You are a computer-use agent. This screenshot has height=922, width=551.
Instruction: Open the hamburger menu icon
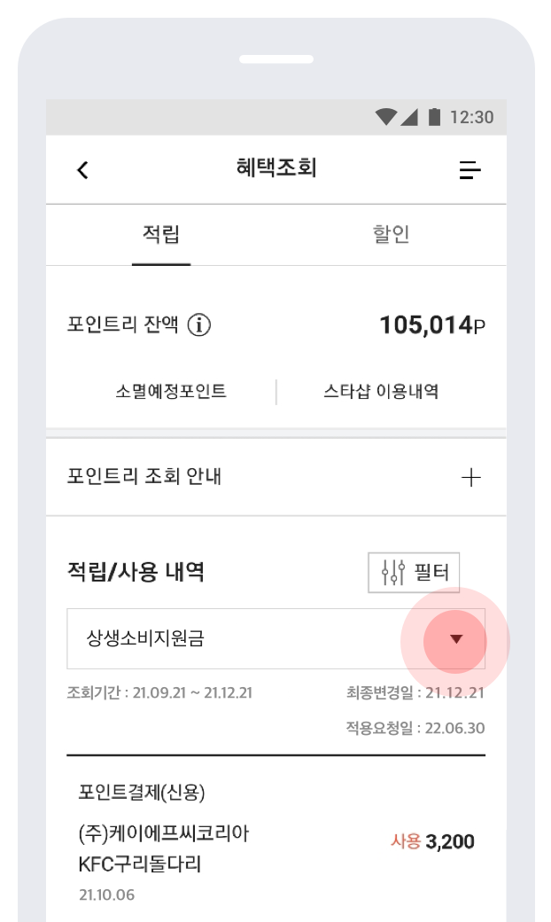click(470, 170)
